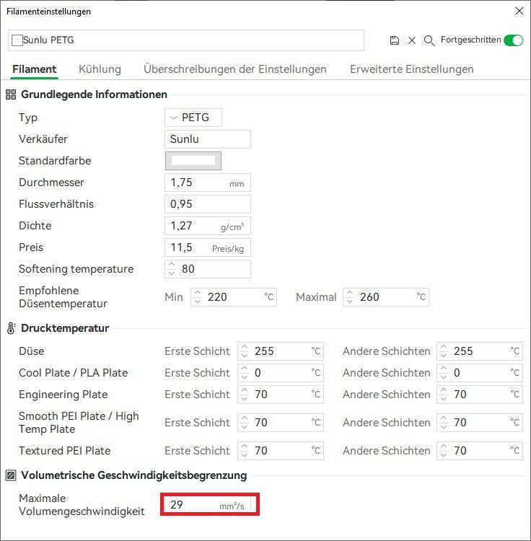Click the Grundlegende Informationen section icon
The image size is (531, 541).
tap(11, 94)
